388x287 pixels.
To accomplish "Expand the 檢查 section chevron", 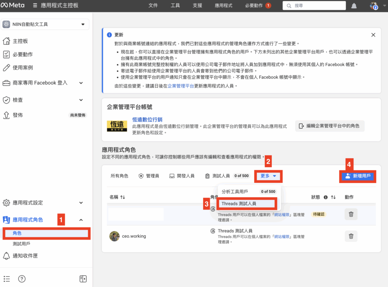I will [81, 100].
